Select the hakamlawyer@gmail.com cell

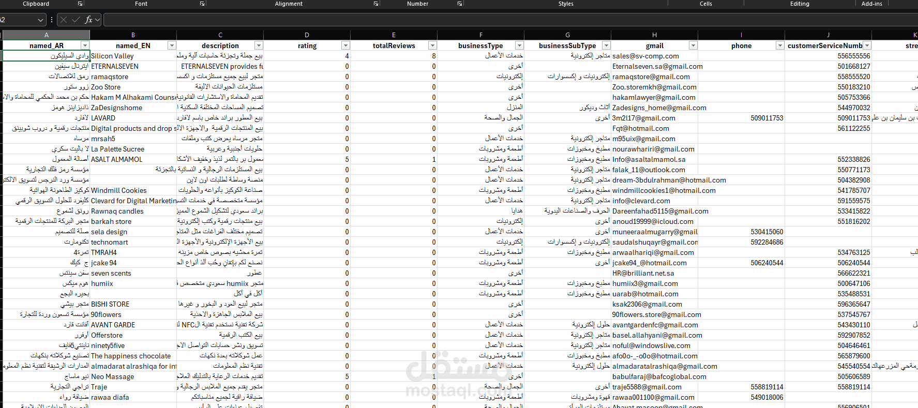point(654,97)
